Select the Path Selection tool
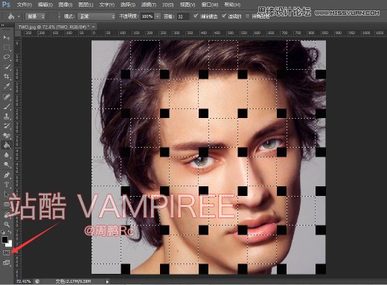Image resolution: width=387 pixels, height=285 pixels. coord(7,194)
